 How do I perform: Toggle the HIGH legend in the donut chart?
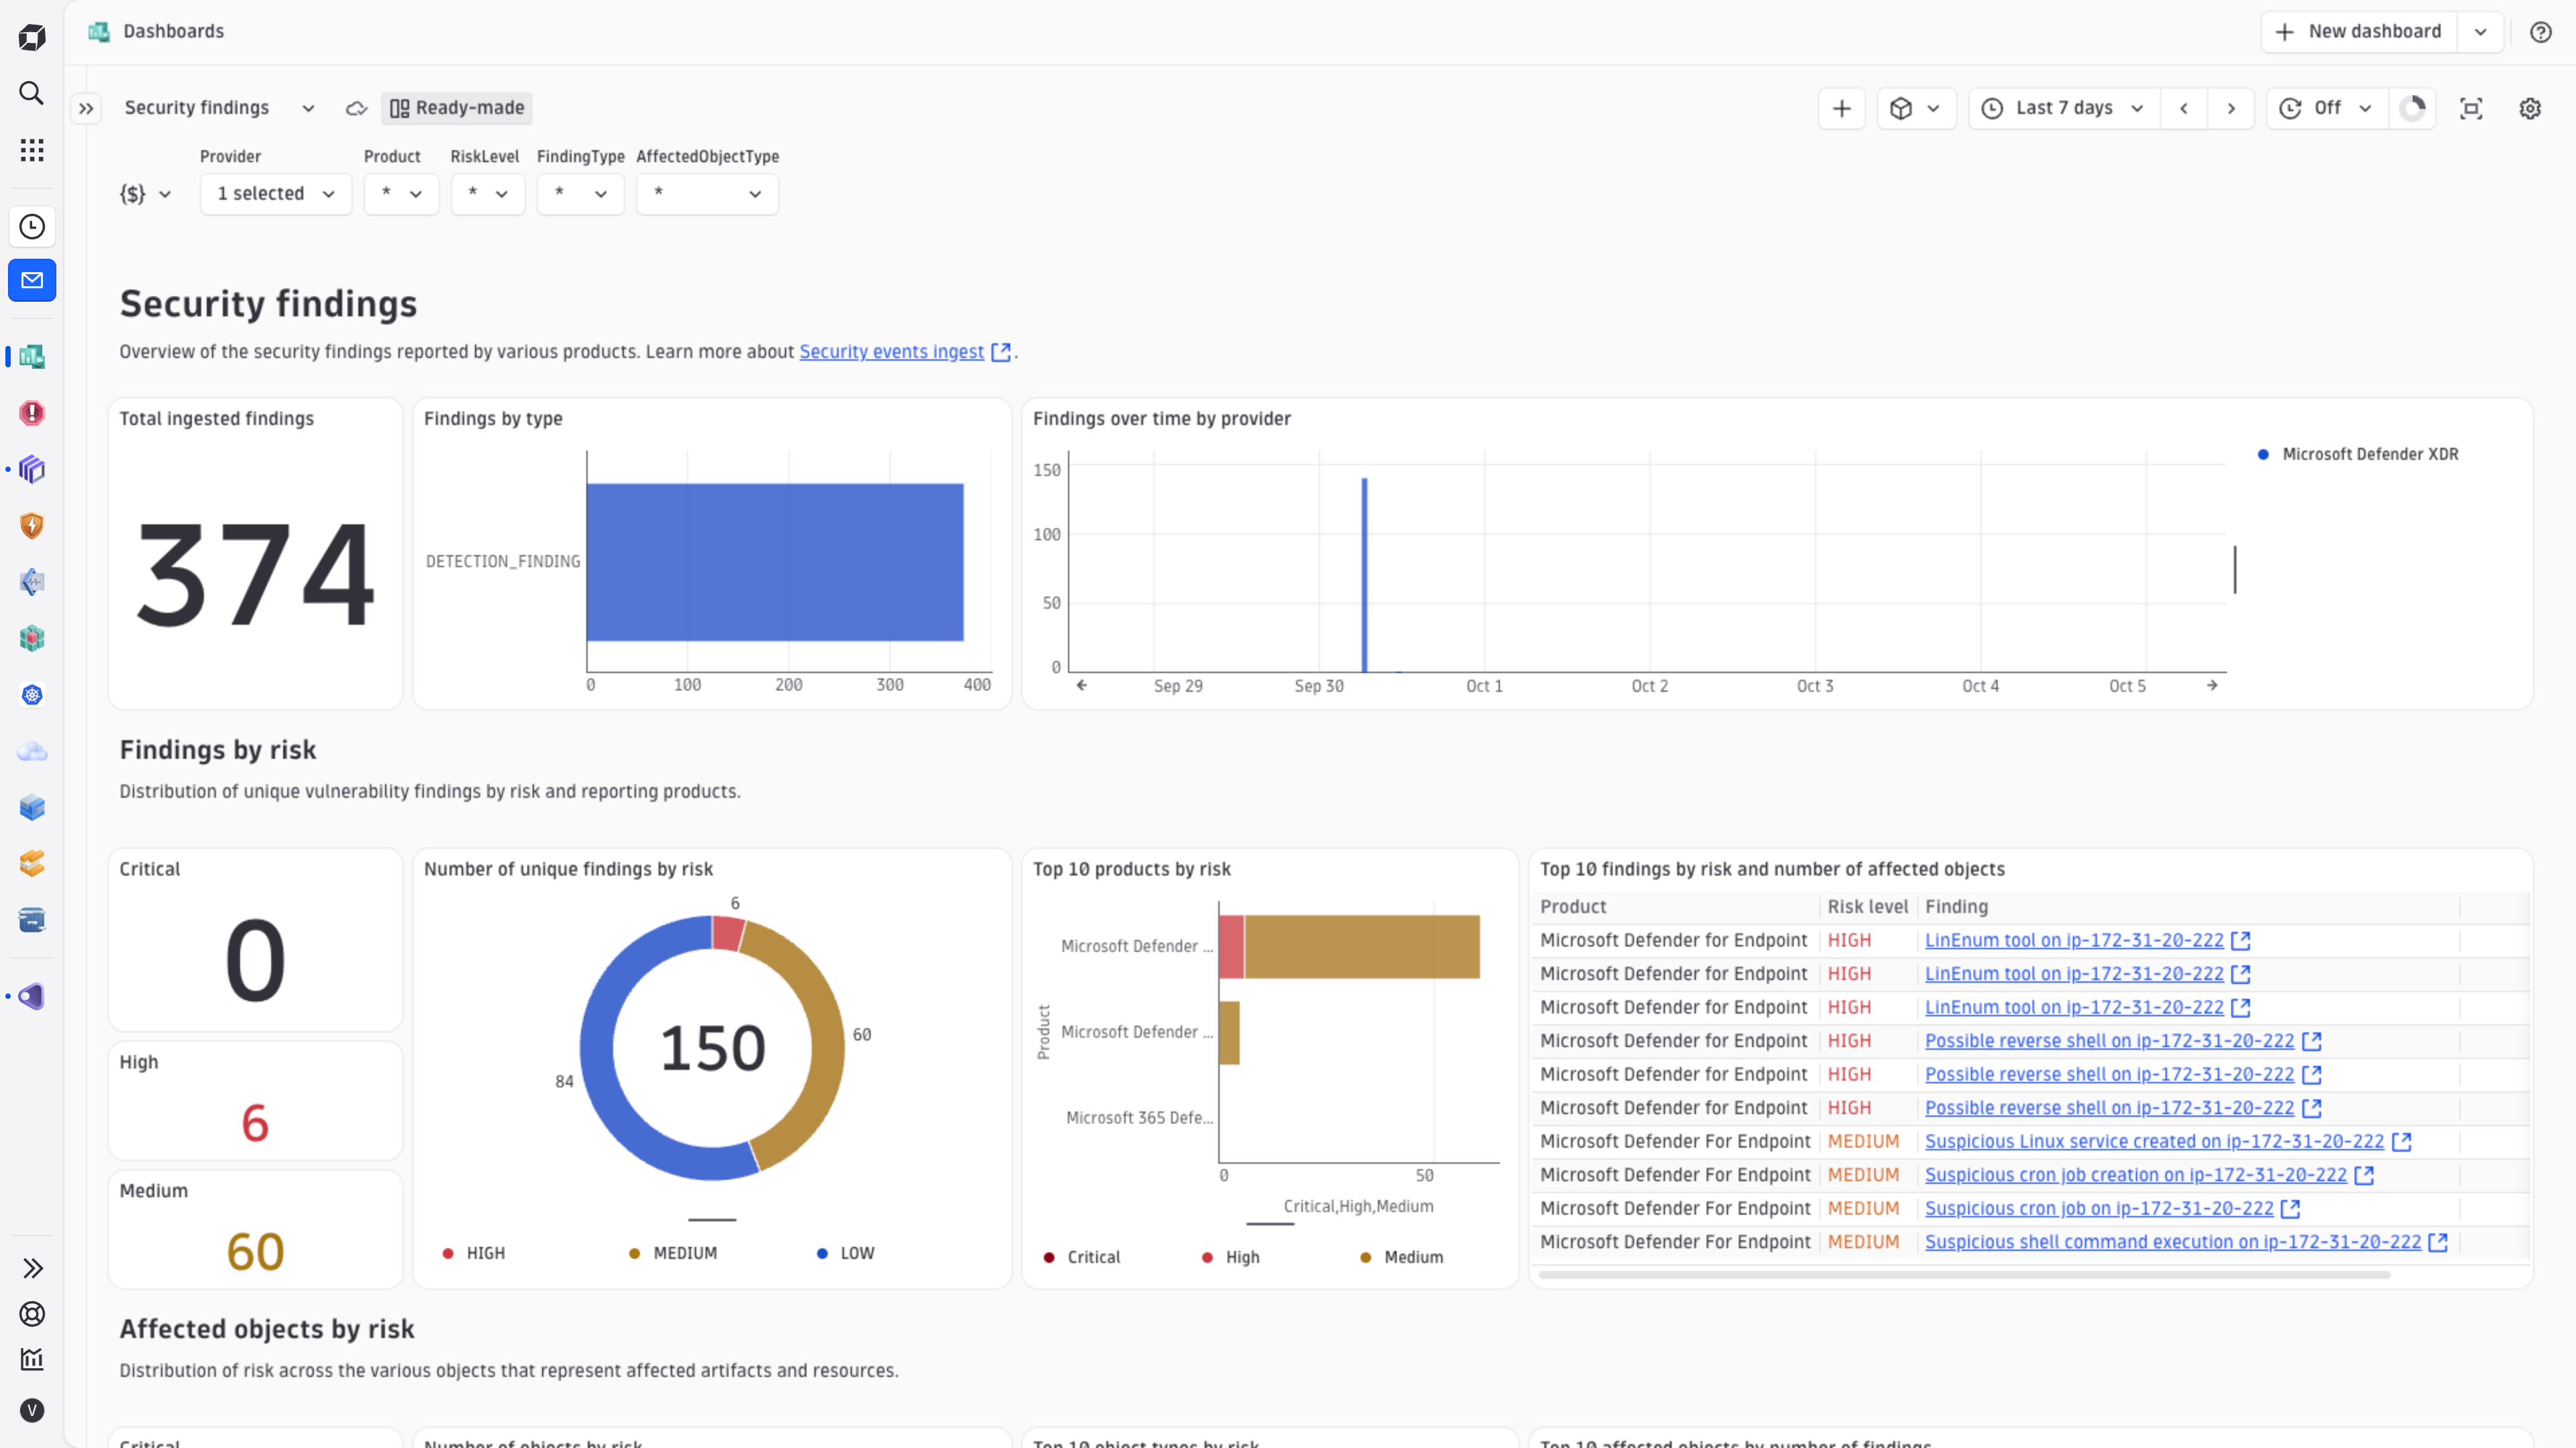[475, 1253]
